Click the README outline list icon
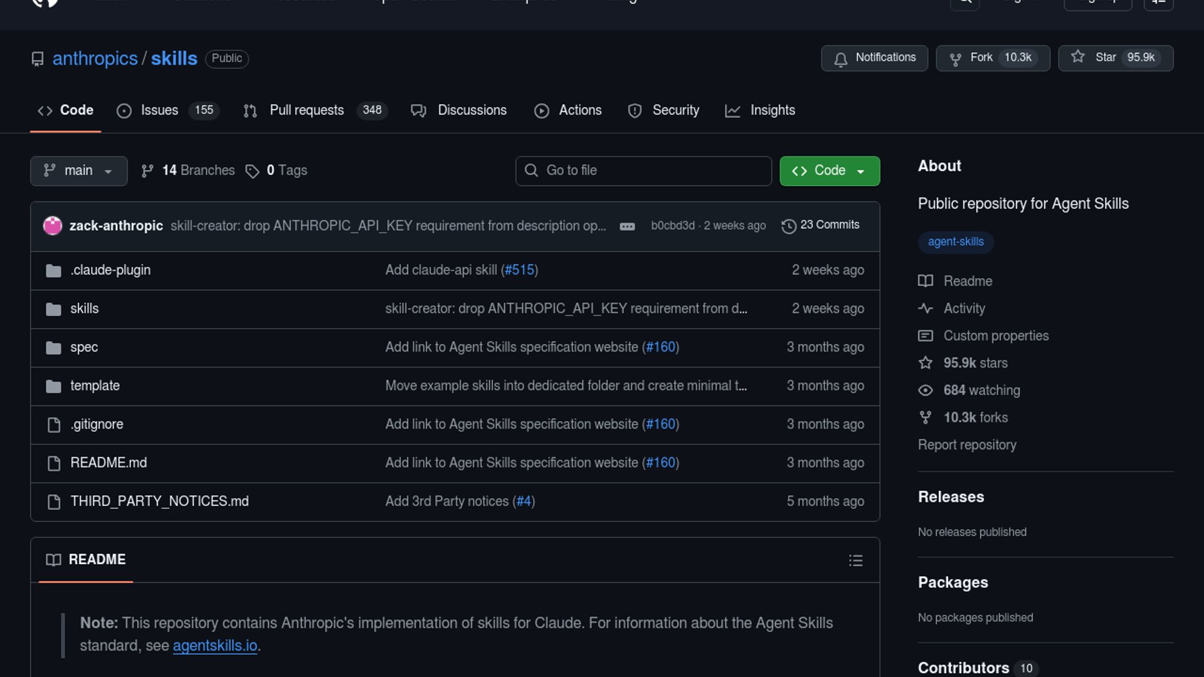The height and width of the screenshot is (677, 1204). point(855,560)
